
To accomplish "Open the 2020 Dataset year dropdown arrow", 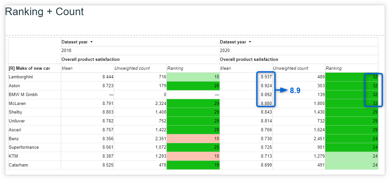I will pyautogui.click(x=250, y=42).
